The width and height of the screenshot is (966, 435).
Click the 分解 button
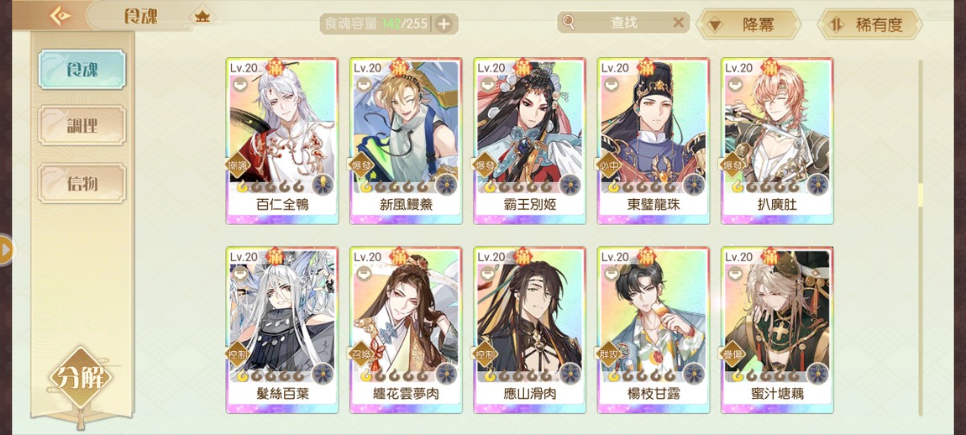[x=81, y=378]
